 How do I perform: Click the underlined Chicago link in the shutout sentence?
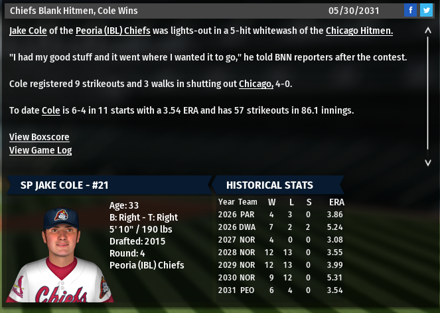(256, 84)
